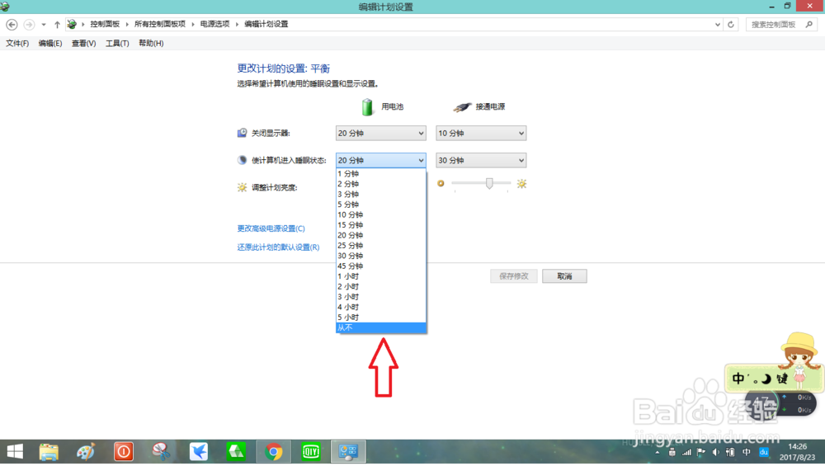Screen dimensions: 825x466
Task: Click the Baidu du tray icon
Action: coord(763,452)
